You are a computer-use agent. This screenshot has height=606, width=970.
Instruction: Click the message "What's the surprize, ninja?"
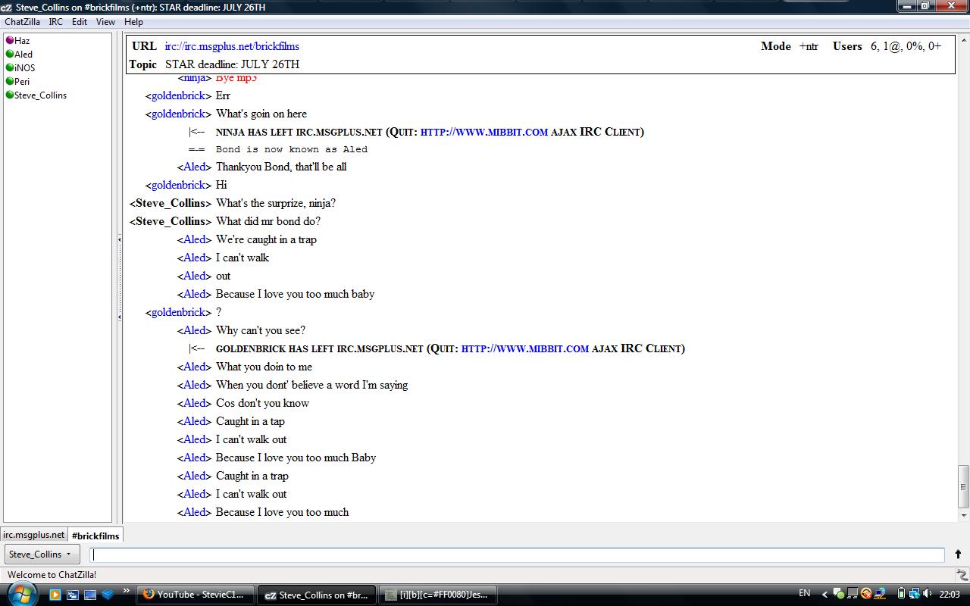coord(276,203)
